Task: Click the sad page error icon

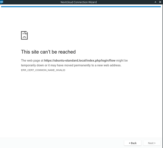Action: 24,35
